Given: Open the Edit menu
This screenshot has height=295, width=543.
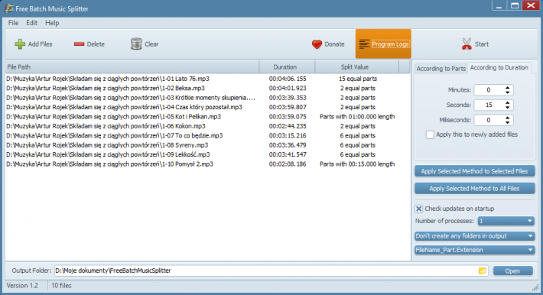Looking at the screenshot, I should pos(31,23).
